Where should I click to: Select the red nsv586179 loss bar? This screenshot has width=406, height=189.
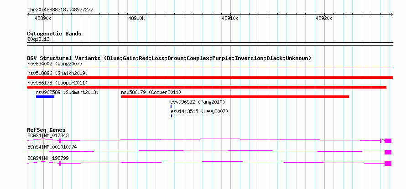pyautogui.click(x=235, y=97)
